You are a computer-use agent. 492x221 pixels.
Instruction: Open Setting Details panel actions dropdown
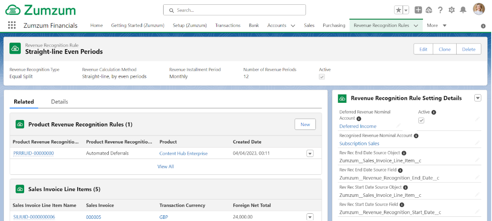[x=478, y=98]
